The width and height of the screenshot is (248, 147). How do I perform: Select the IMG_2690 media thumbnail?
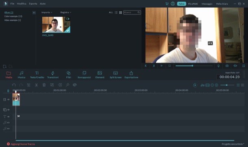(56, 25)
